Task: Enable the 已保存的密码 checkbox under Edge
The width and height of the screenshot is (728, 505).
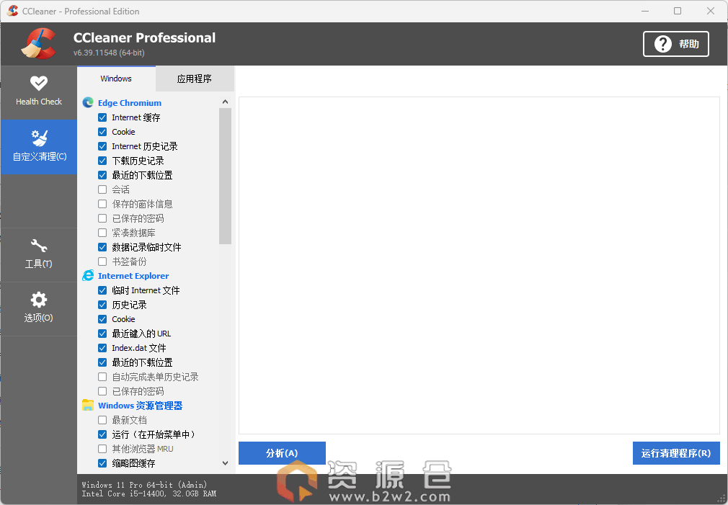Action: pyautogui.click(x=102, y=218)
